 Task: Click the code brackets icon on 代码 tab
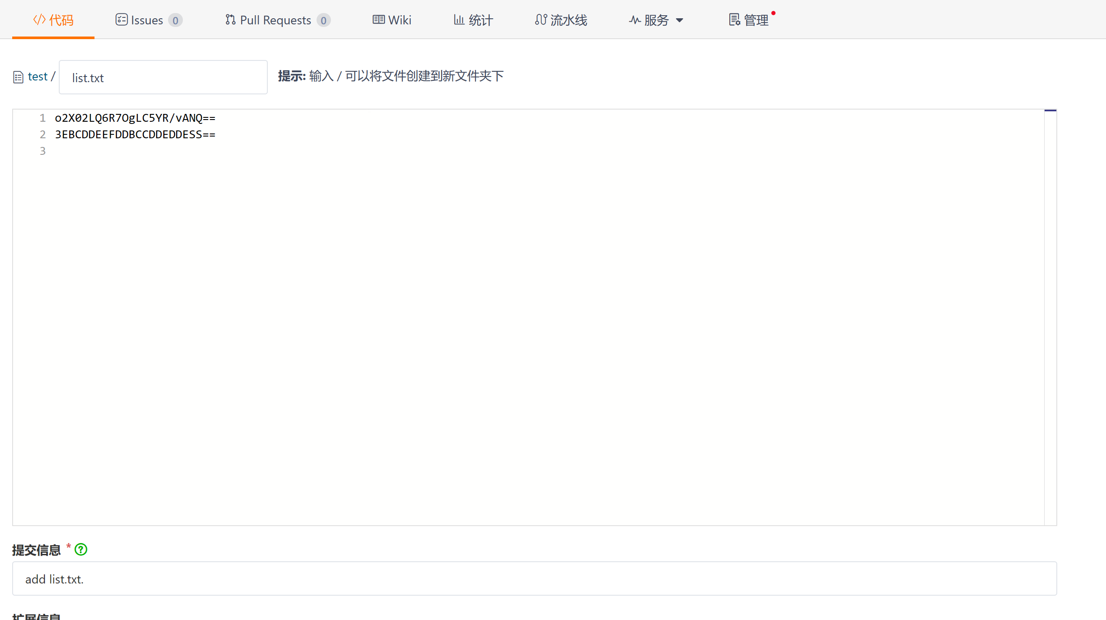39,20
